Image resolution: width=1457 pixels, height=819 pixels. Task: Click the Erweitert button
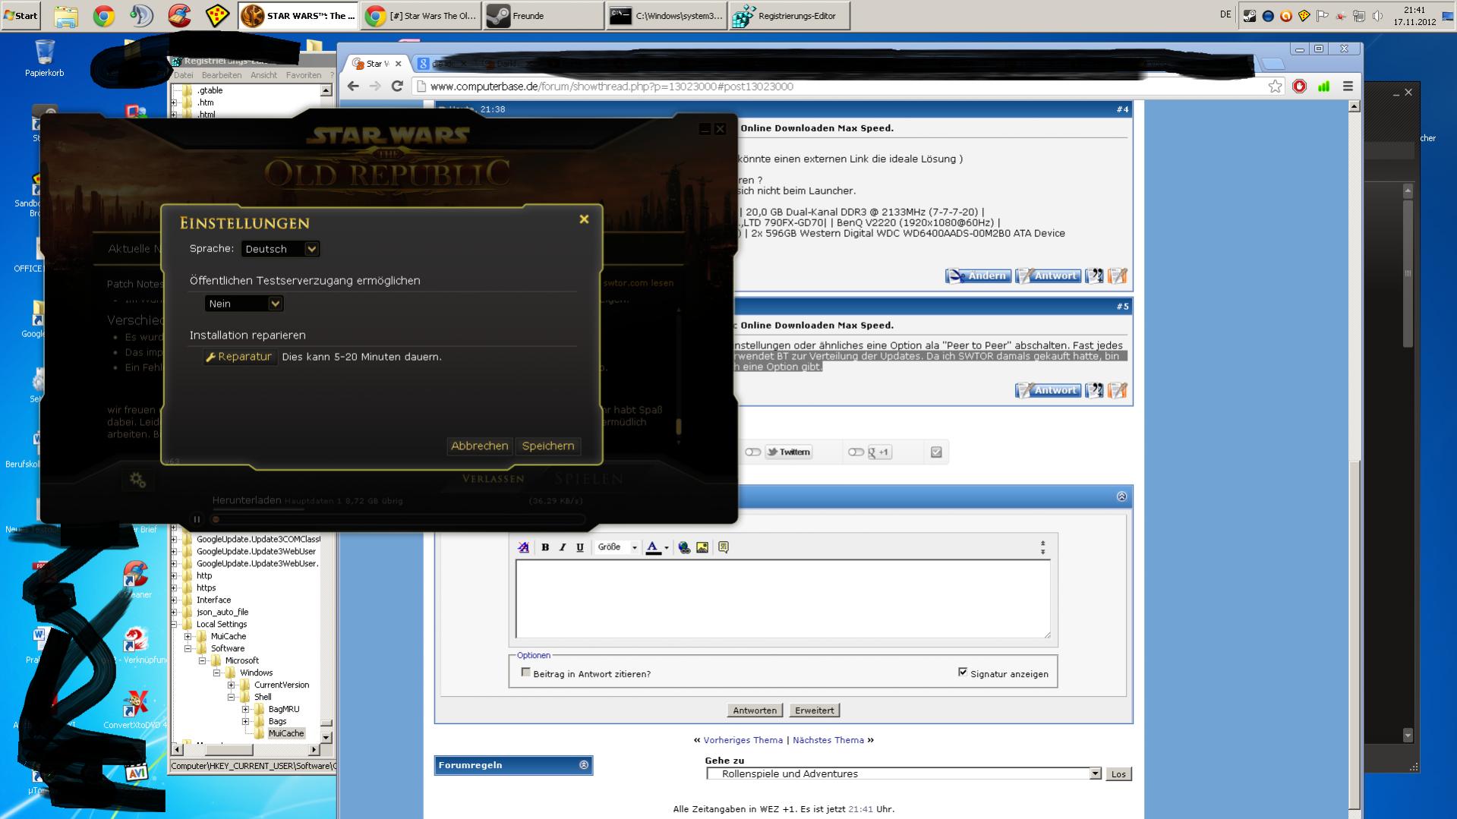click(815, 710)
